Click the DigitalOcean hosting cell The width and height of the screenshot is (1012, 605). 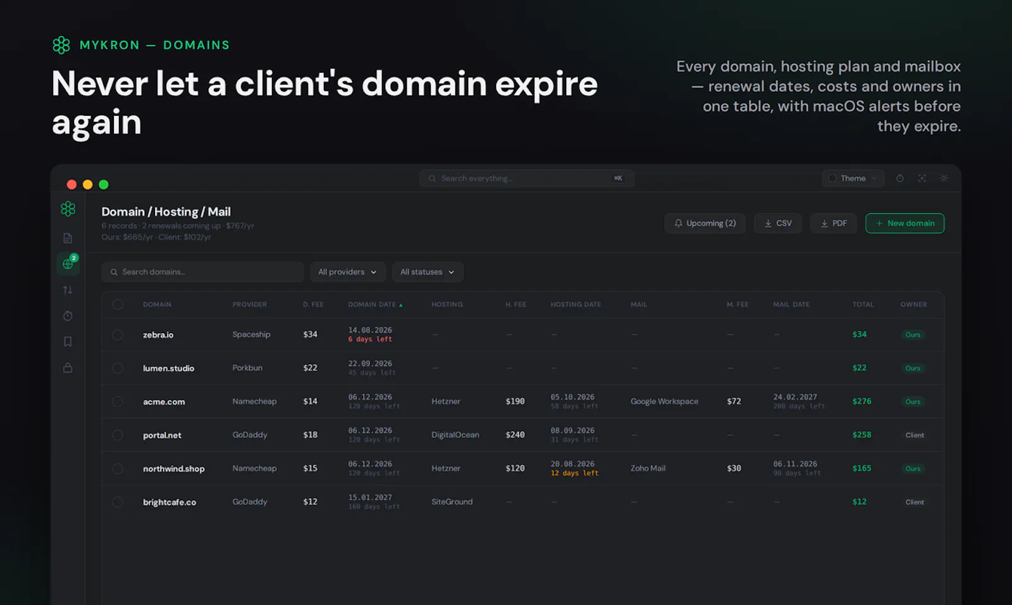[455, 435]
